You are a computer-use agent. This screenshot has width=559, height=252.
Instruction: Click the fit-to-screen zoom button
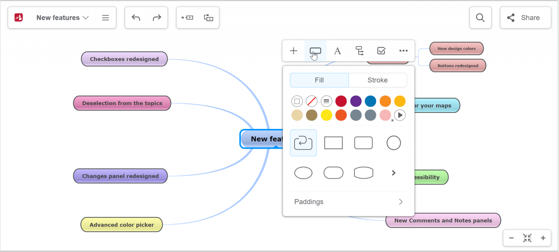pyautogui.click(x=527, y=238)
